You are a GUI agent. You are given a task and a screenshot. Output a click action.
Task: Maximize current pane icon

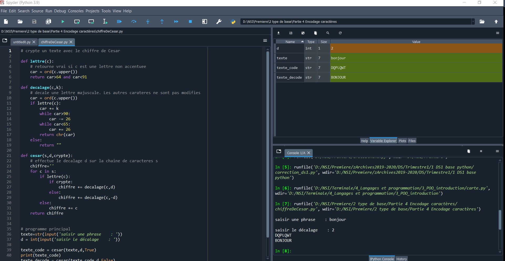pyautogui.click(x=205, y=21)
